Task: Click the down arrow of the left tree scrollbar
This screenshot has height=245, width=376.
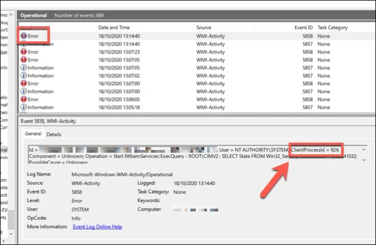Action: pos(11,233)
